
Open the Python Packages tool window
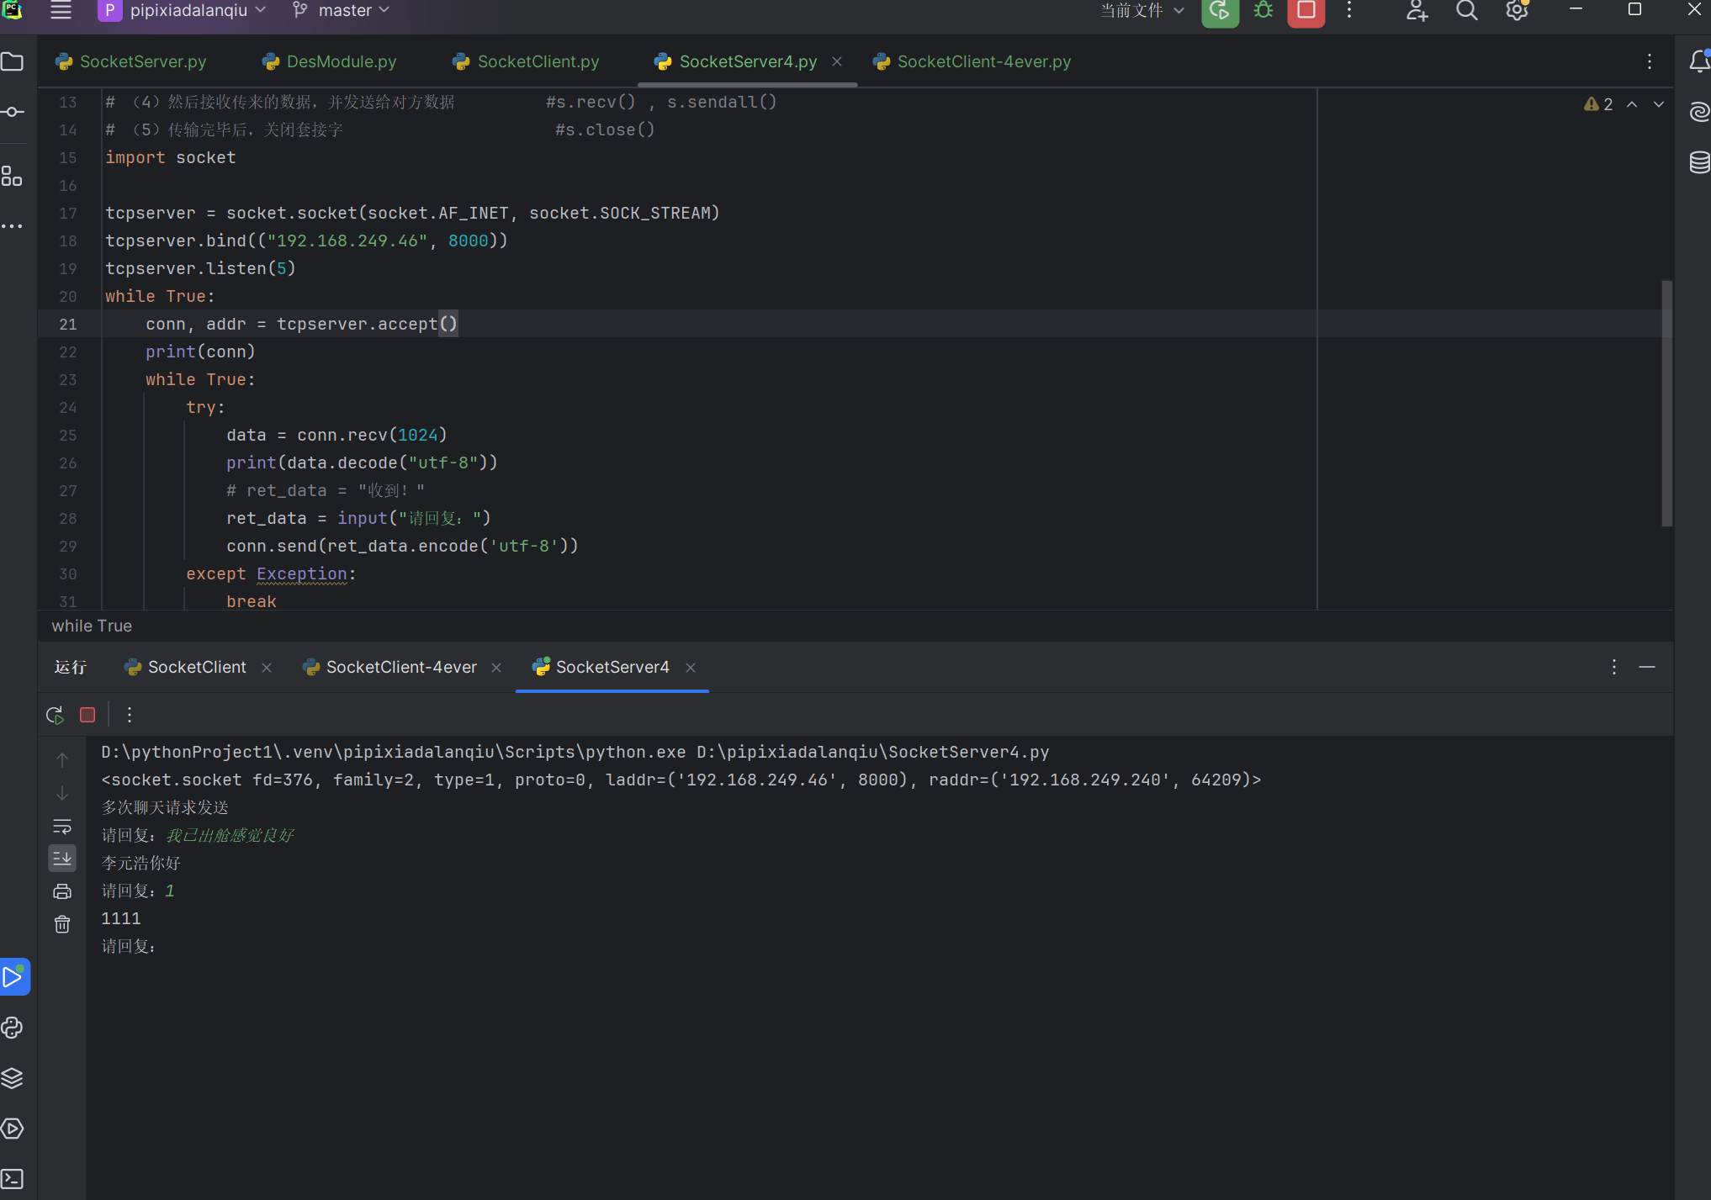pos(13,1028)
